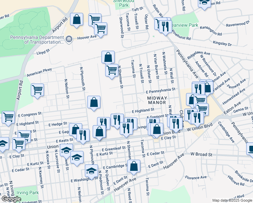This screenshot has width=253, height=203.
Task: Click the shopping bag marker above N Sherman St
Action: click(108, 58)
